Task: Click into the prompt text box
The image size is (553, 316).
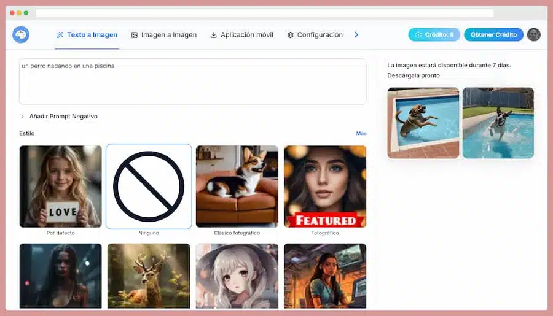Action: [192, 82]
